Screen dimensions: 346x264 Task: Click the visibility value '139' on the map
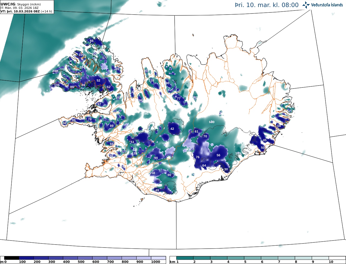coord(134,153)
